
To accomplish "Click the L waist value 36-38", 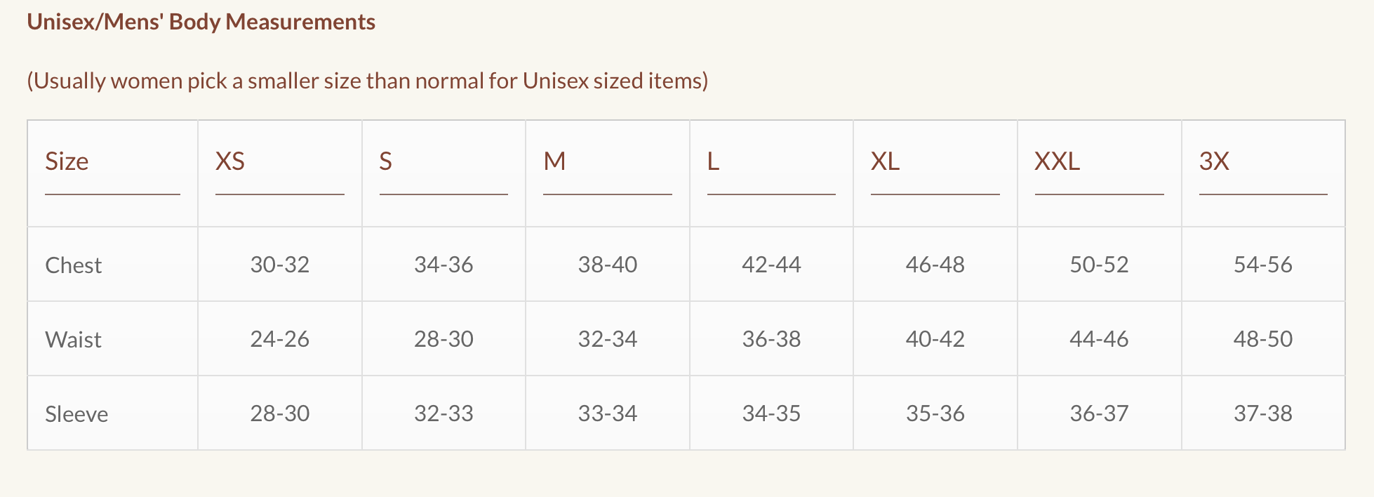I will pos(771,339).
